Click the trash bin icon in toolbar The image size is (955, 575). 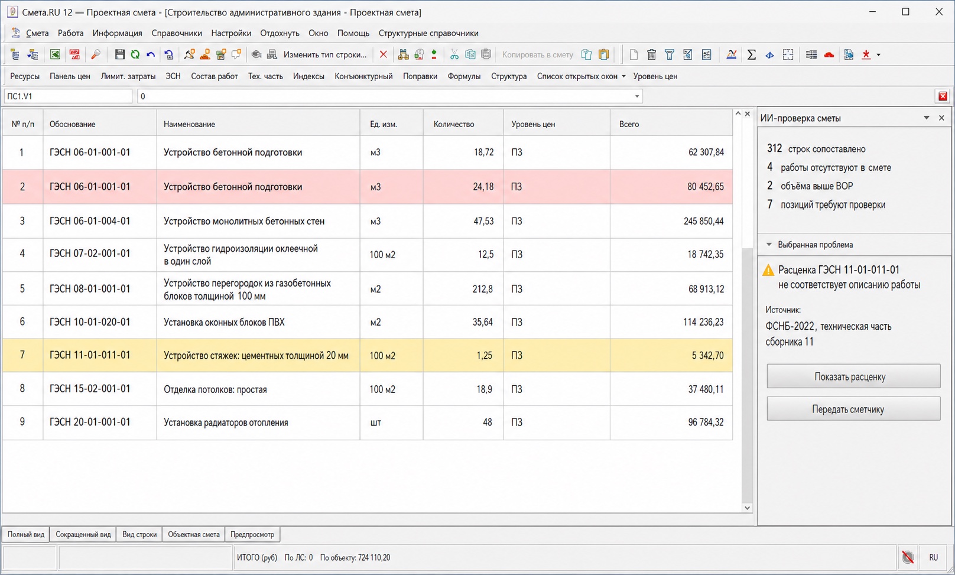[x=651, y=54]
